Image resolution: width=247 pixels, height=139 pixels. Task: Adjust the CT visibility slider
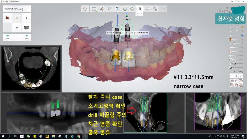click(236, 47)
